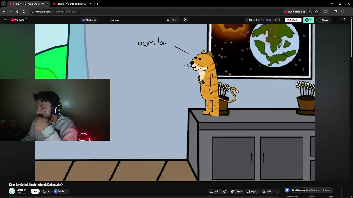Go back in the browser
The width and height of the screenshot is (353, 198).
(4, 12)
